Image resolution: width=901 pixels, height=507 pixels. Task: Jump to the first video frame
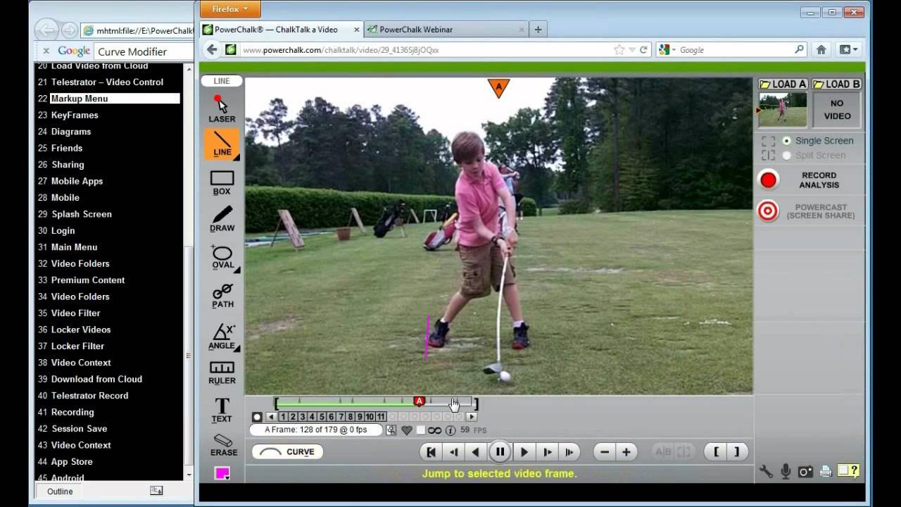click(x=431, y=452)
